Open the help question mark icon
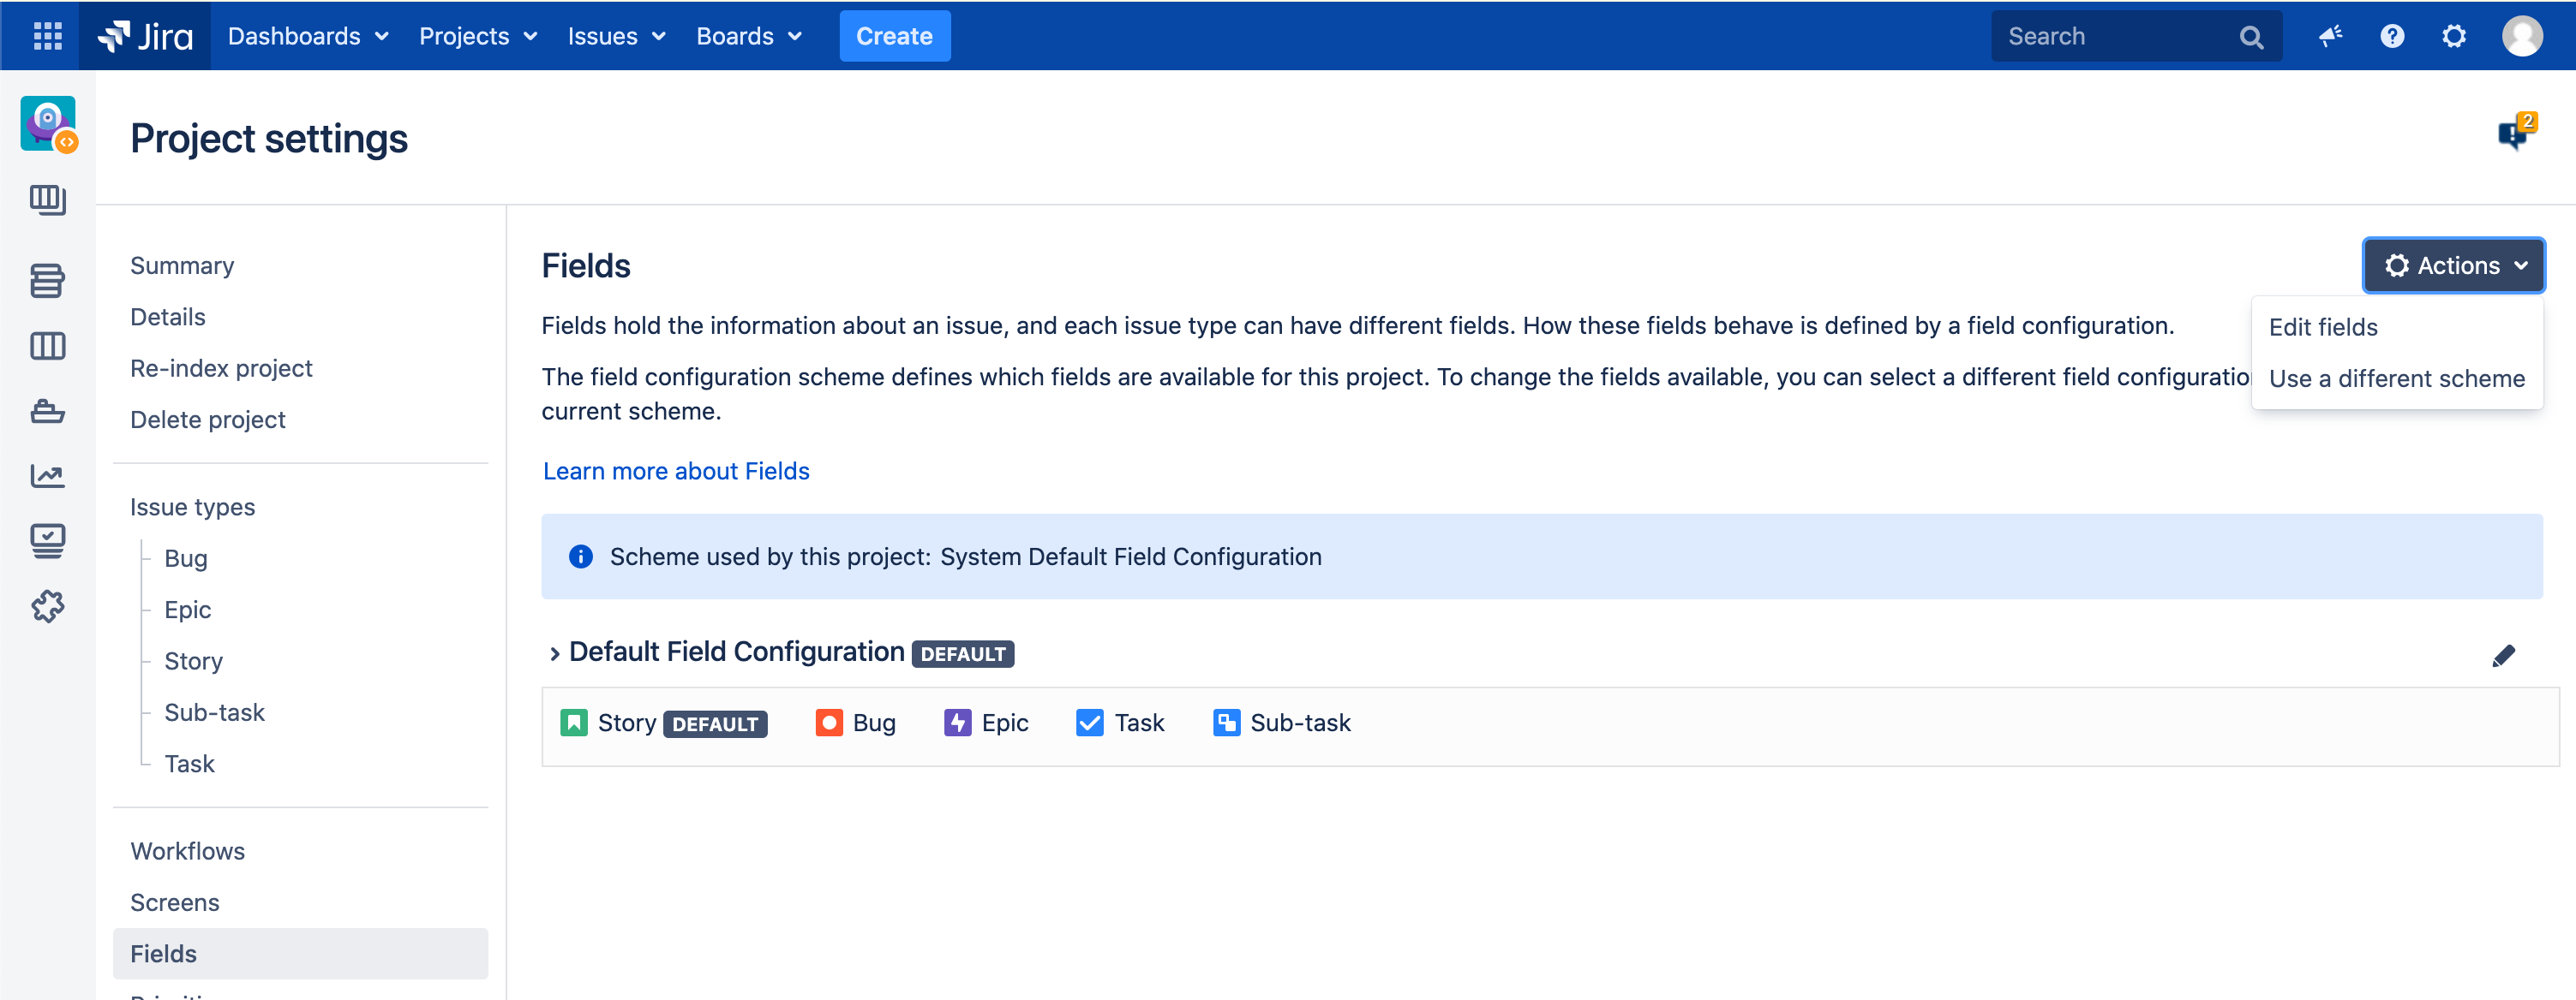This screenshot has height=1000, width=2576. [2392, 36]
